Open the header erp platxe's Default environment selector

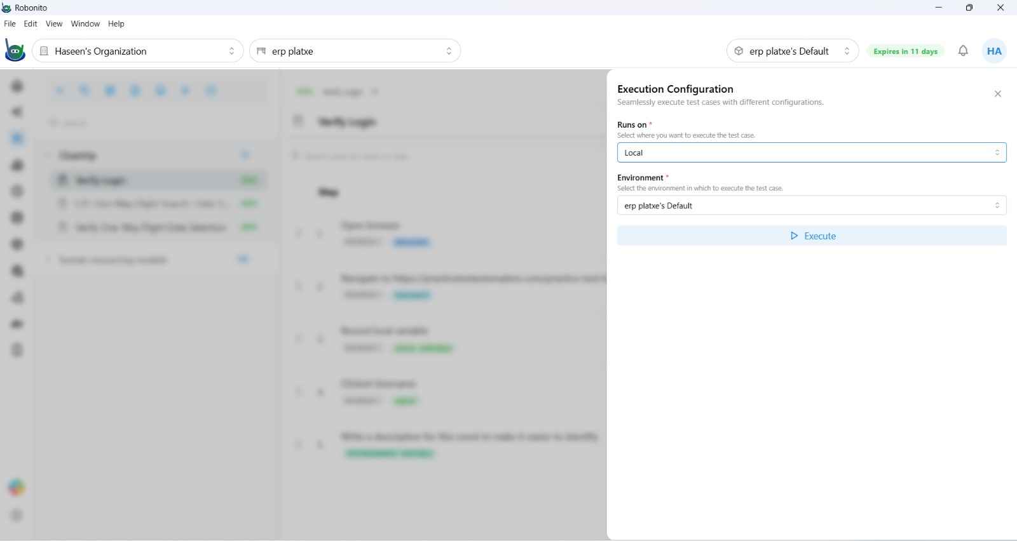click(x=792, y=51)
